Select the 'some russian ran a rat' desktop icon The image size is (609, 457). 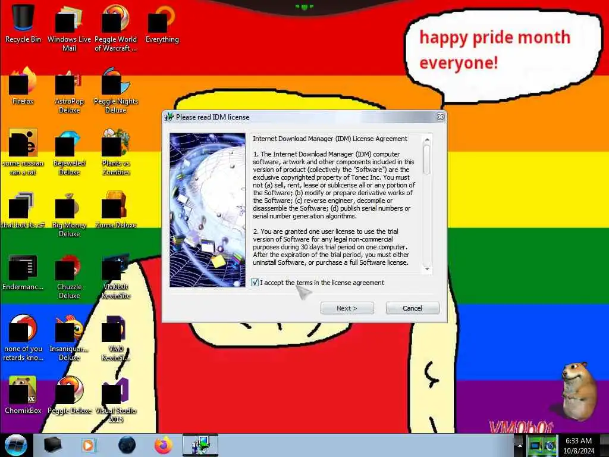tap(23, 152)
